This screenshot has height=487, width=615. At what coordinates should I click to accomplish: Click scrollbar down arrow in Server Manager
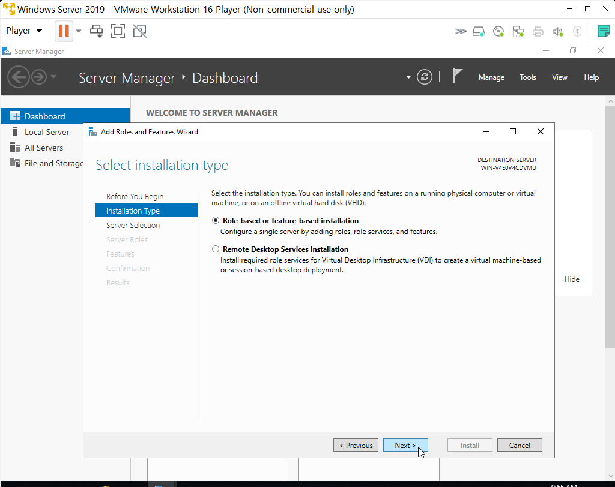coord(610,476)
